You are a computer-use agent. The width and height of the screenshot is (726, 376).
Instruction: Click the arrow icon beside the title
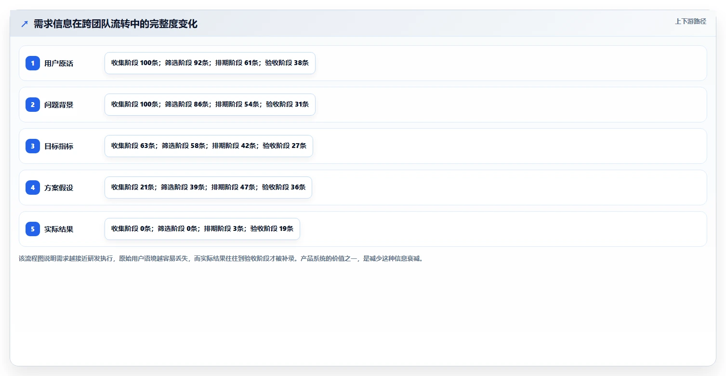pyautogui.click(x=25, y=24)
